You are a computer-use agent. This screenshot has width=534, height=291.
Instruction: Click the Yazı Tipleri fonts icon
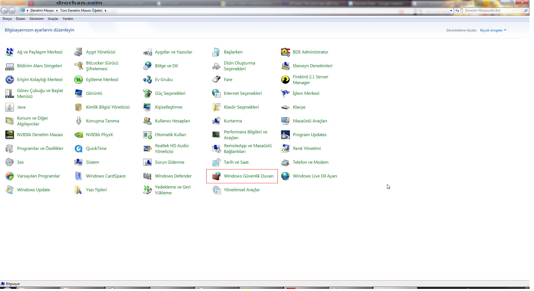79,190
